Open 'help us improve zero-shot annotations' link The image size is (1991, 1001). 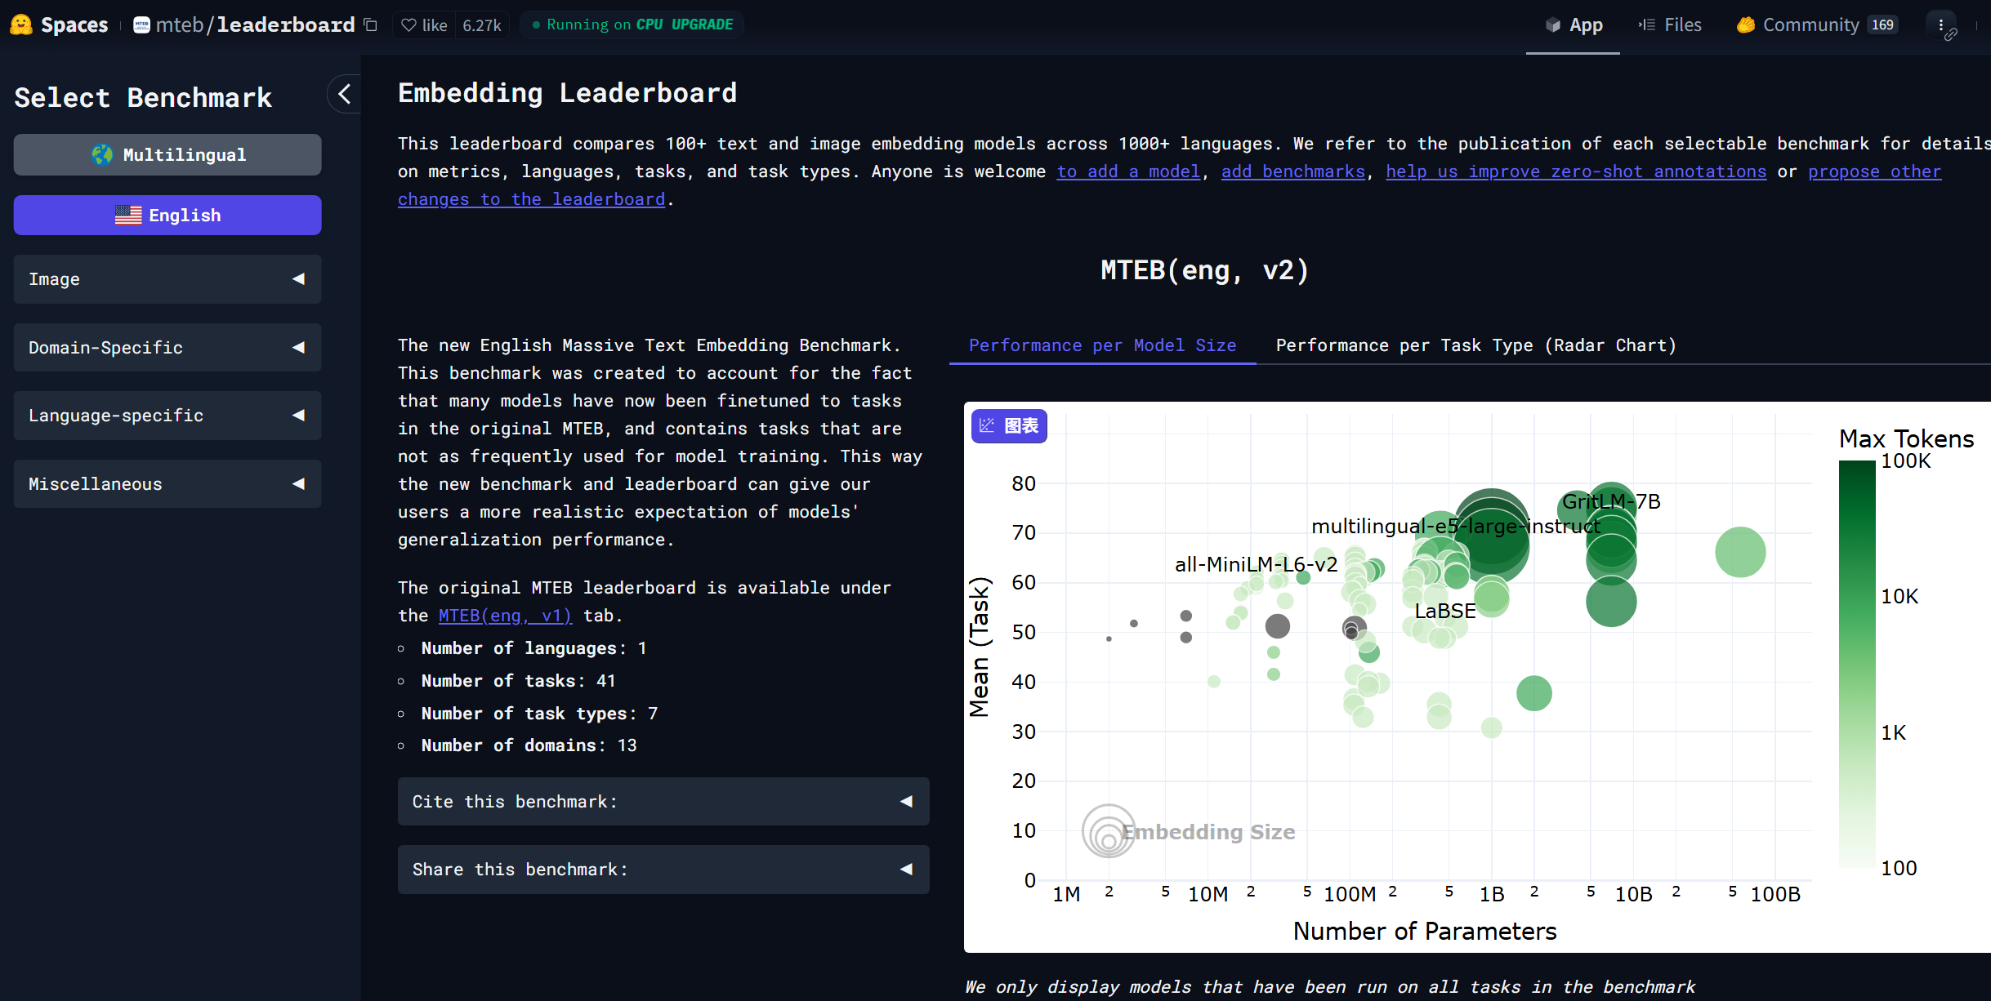[1576, 171]
